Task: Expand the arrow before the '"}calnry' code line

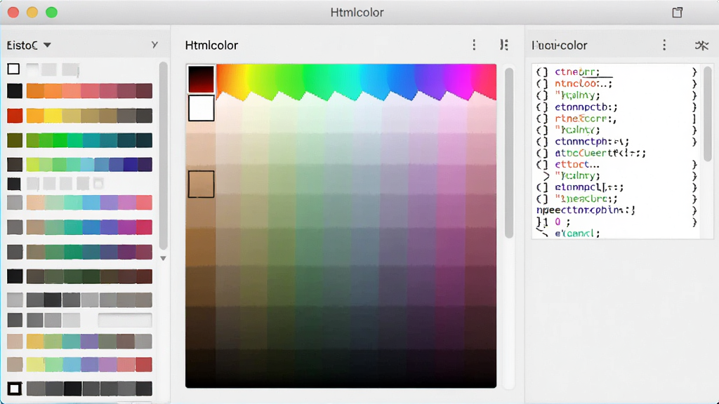Action: (546, 175)
